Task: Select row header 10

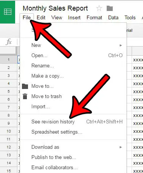Action: pos(9,131)
